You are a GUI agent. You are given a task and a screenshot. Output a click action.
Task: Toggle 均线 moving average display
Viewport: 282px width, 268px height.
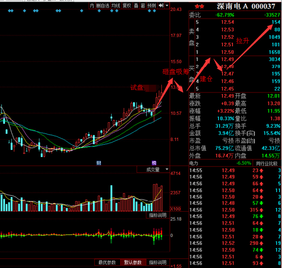[x=116, y=6]
